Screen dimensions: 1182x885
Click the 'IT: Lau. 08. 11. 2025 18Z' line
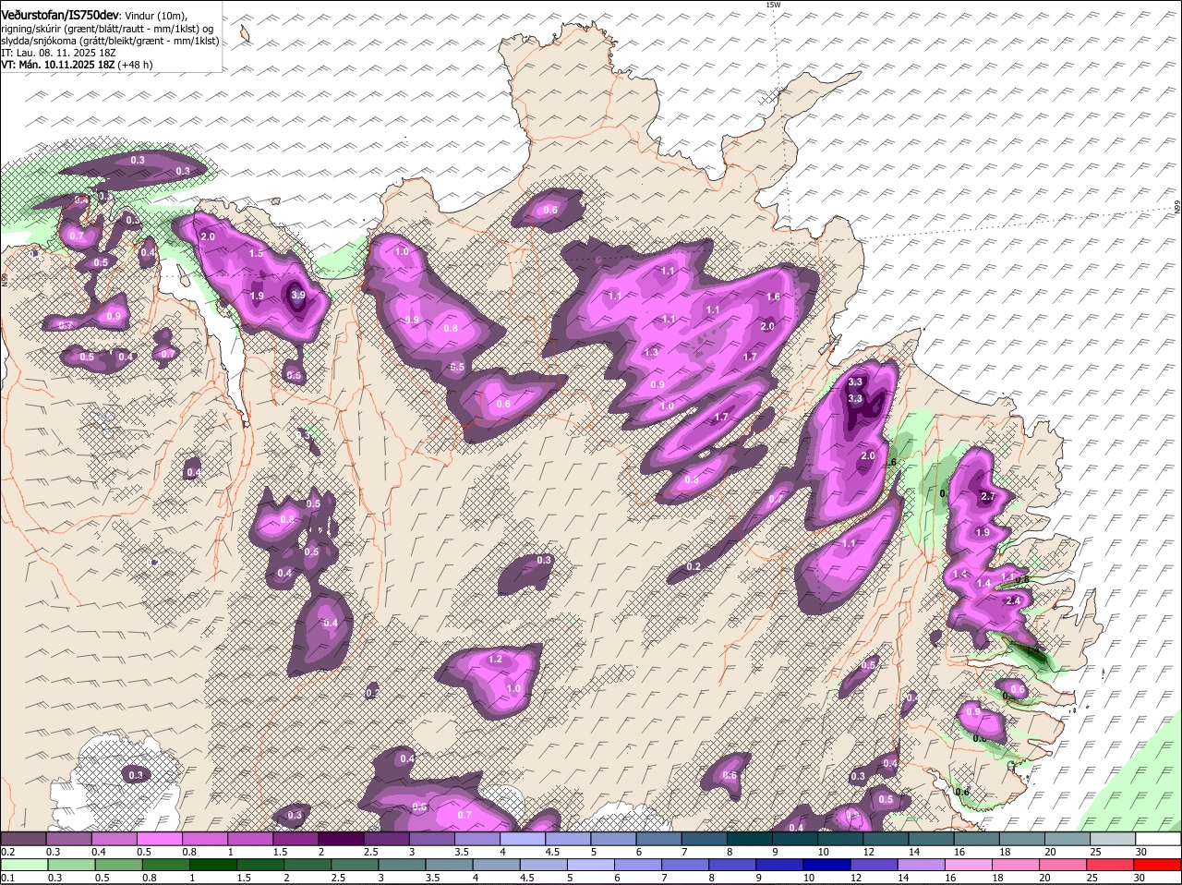[x=58, y=53]
